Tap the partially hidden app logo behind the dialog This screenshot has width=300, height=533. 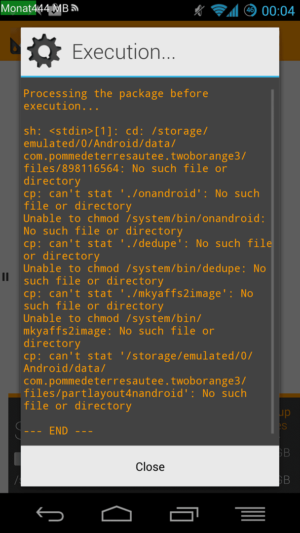(15, 46)
